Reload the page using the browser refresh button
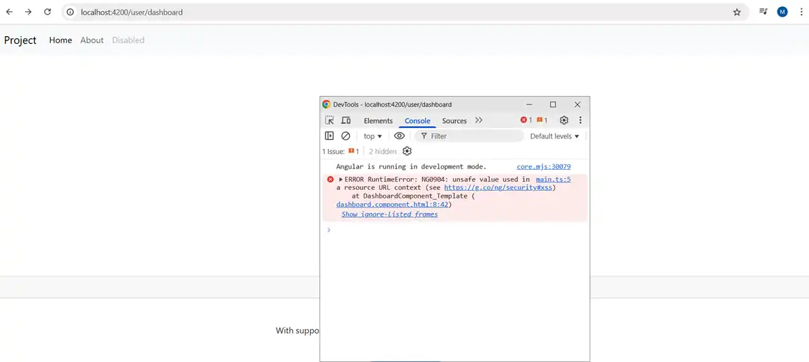The image size is (809, 362). coord(47,12)
